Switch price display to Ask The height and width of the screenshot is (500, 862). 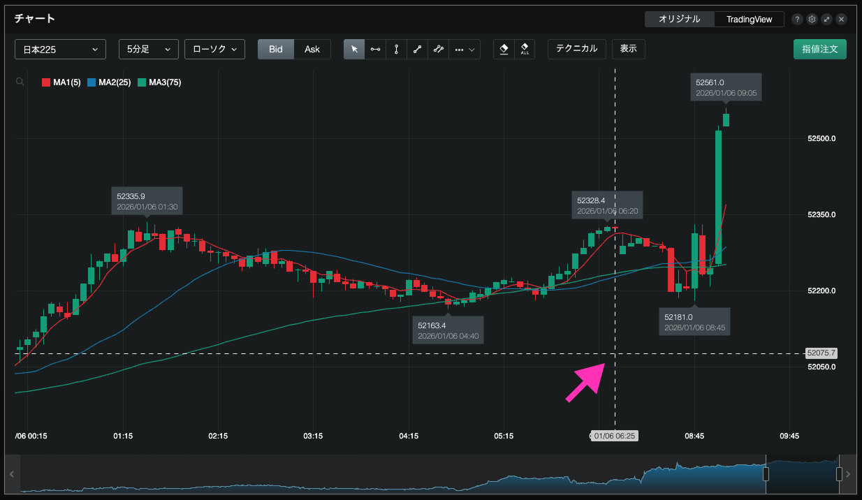click(x=312, y=50)
